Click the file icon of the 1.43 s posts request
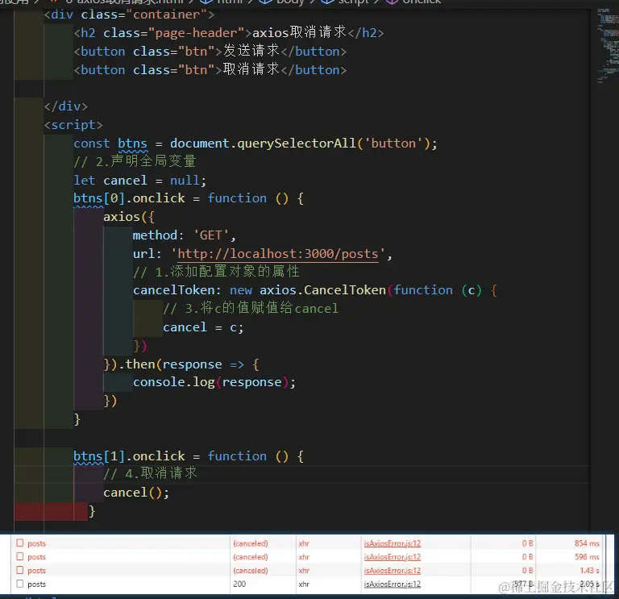619x599 pixels. pos(19,570)
